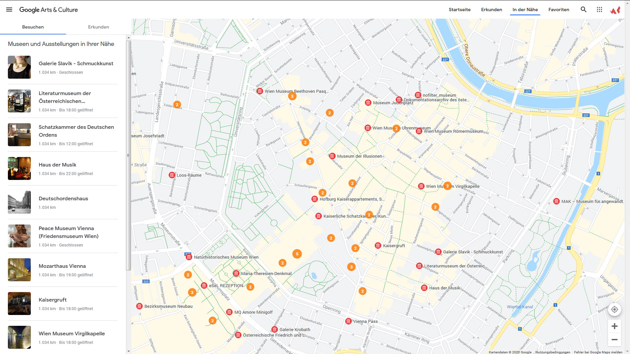Select Österreichische Friedrich und L... map pin
Image resolution: width=630 pixels, height=354 pixels.
click(x=238, y=335)
